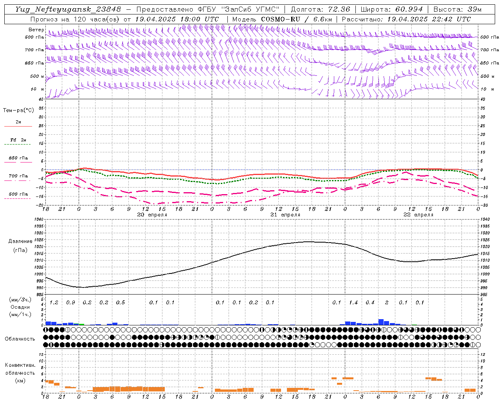Click the Облачность cloud cover label

tap(20, 339)
